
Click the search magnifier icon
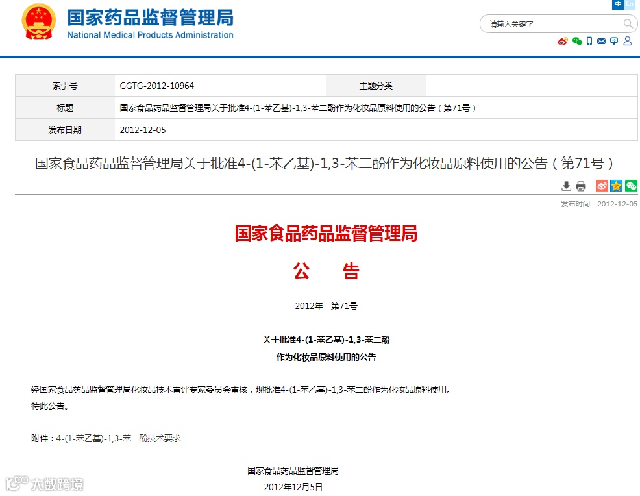(628, 23)
